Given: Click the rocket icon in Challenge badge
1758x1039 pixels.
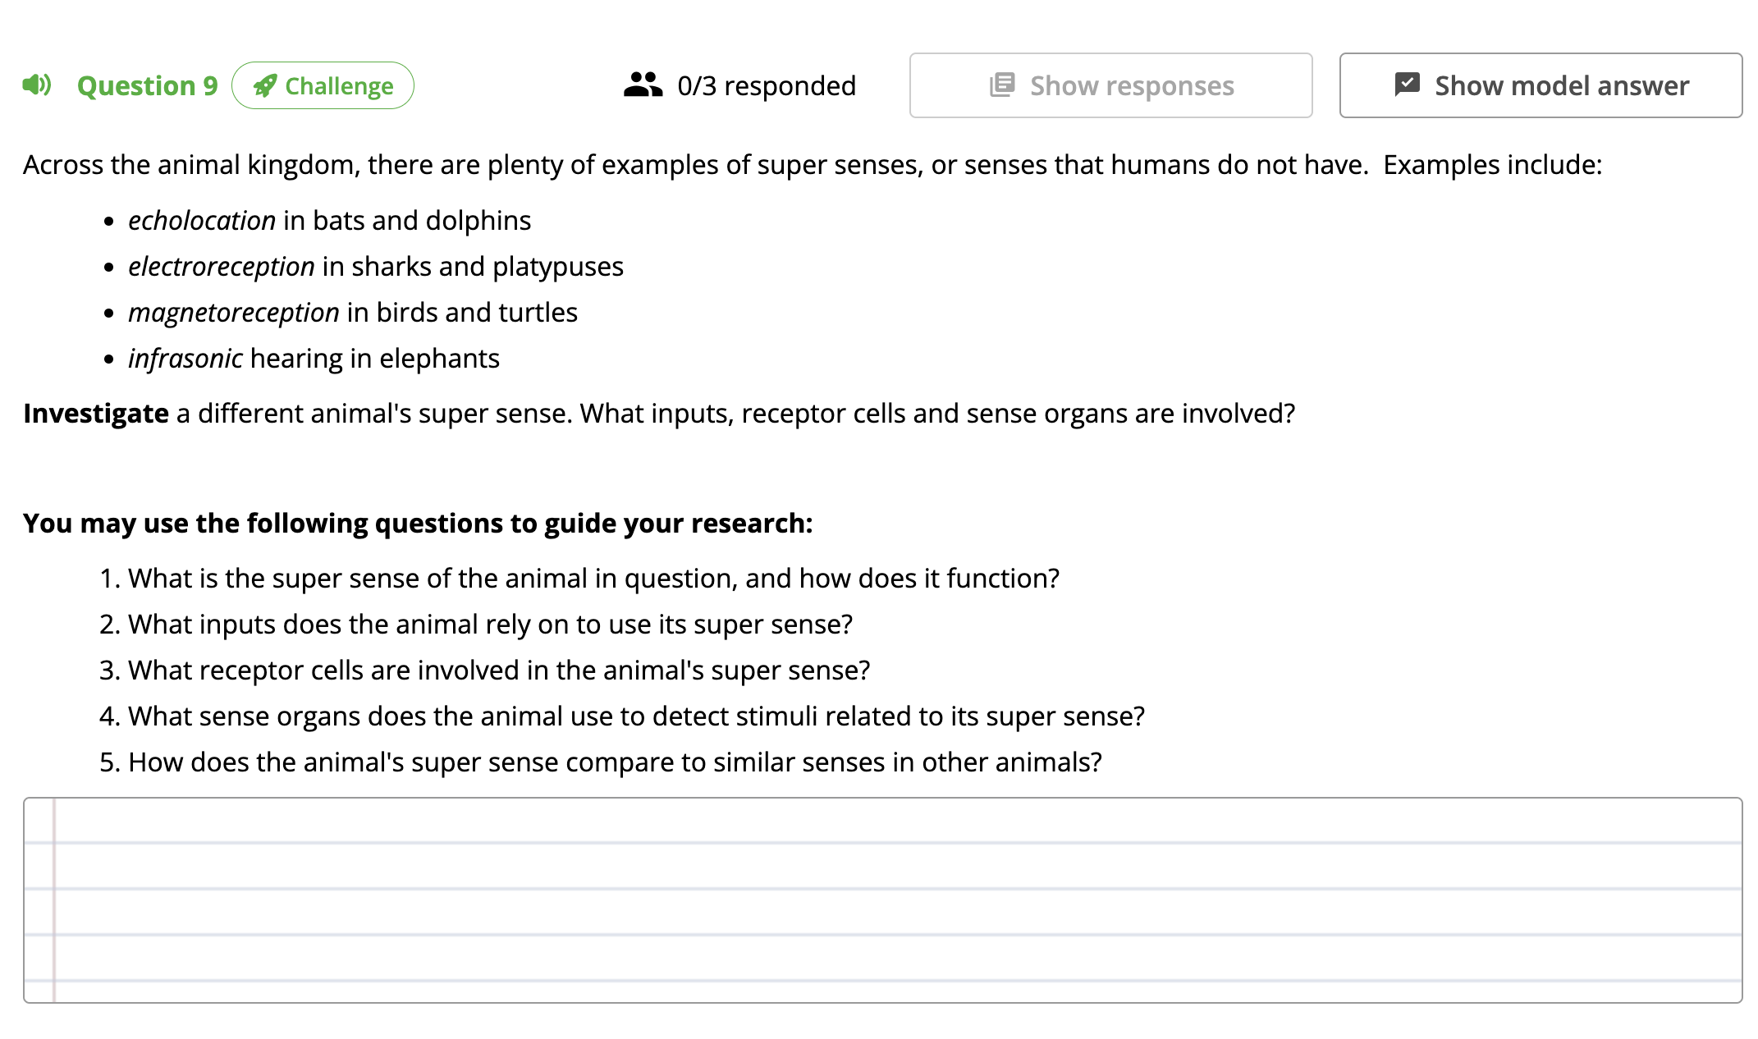Looking at the screenshot, I should pyautogui.click(x=264, y=86).
